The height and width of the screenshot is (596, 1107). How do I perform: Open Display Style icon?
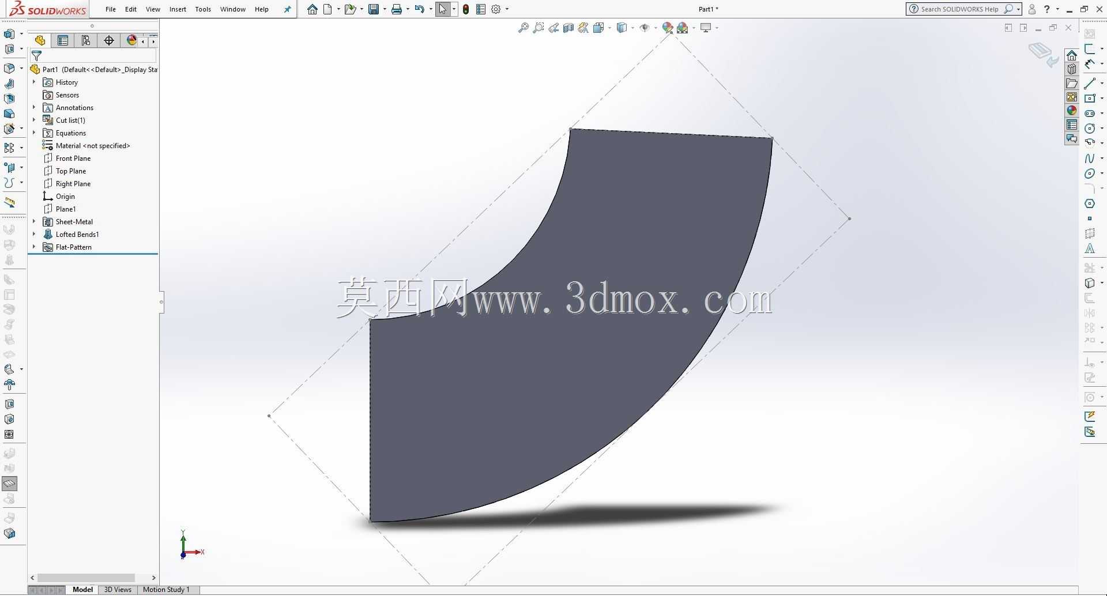622,28
